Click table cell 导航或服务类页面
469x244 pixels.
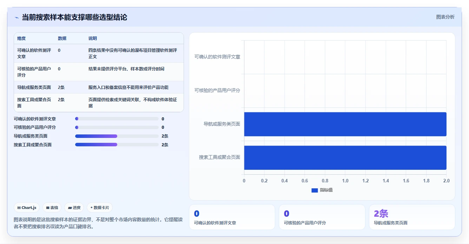[x=34, y=88]
